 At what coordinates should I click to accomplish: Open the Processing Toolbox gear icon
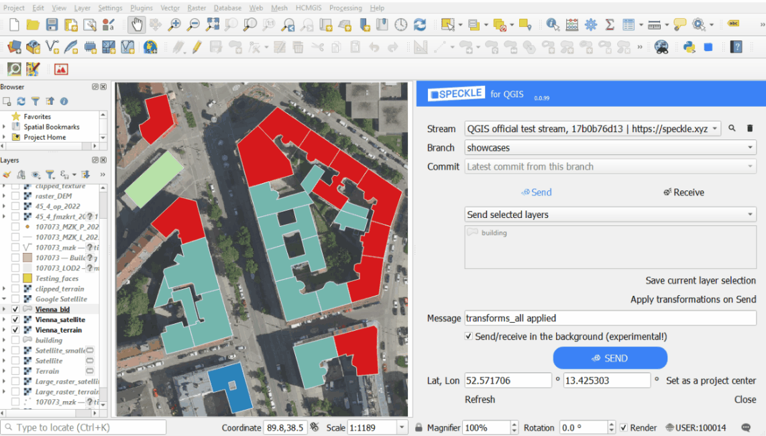click(591, 24)
